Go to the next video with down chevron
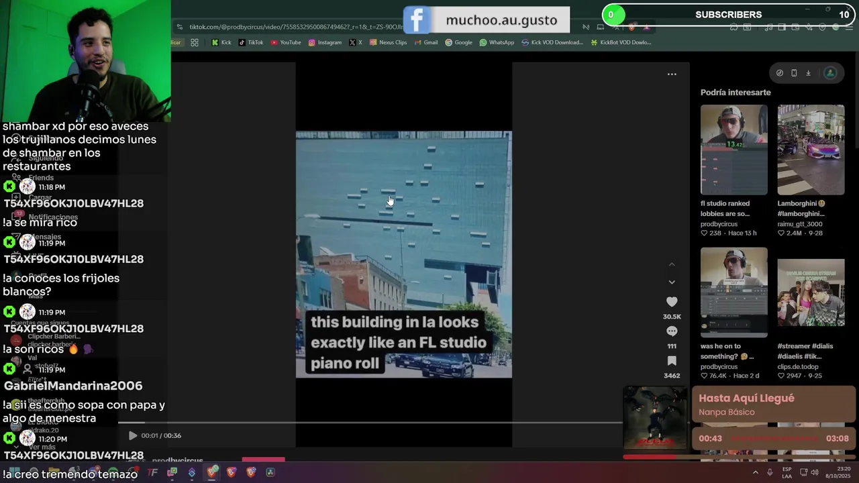This screenshot has width=859, height=483. [x=672, y=282]
